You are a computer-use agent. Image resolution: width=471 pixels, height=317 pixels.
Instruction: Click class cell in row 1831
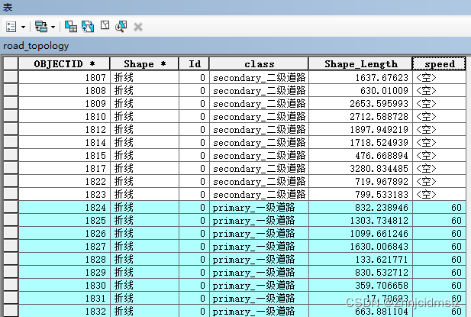(259, 298)
